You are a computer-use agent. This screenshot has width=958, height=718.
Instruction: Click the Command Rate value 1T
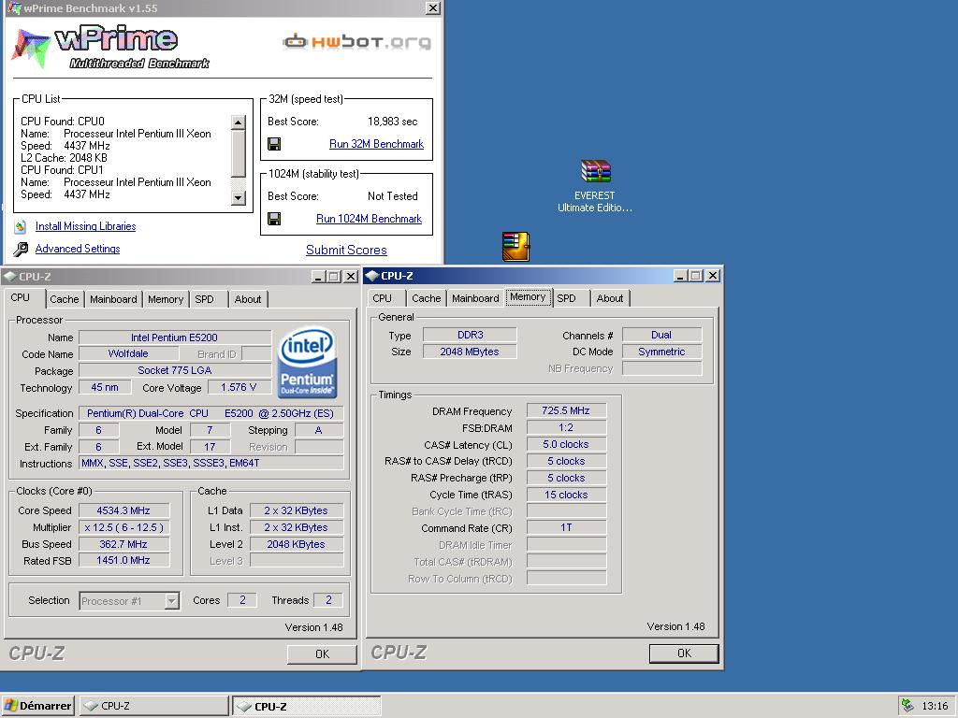(x=566, y=527)
